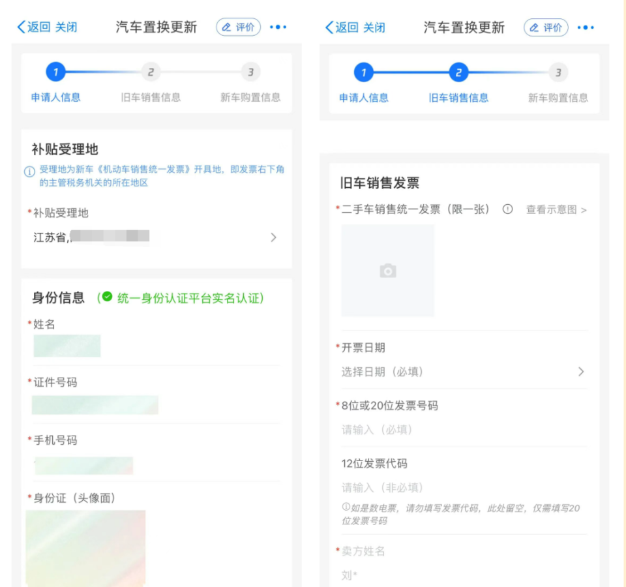Click info icon next to 二手车销售统一发票
Viewport: 626px width, 587px height.
[507, 209]
